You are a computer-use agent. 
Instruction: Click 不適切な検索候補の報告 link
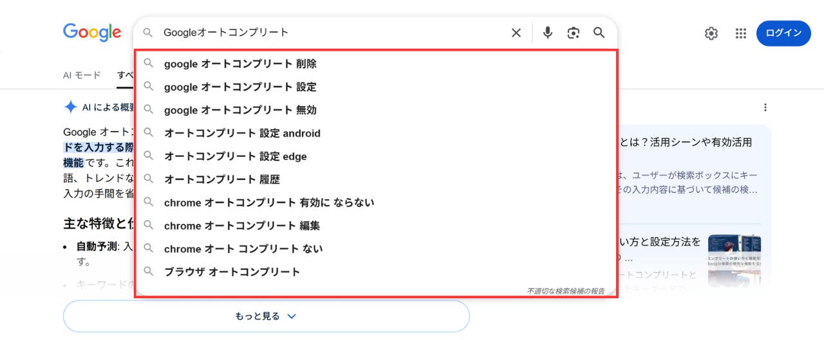[x=565, y=291]
